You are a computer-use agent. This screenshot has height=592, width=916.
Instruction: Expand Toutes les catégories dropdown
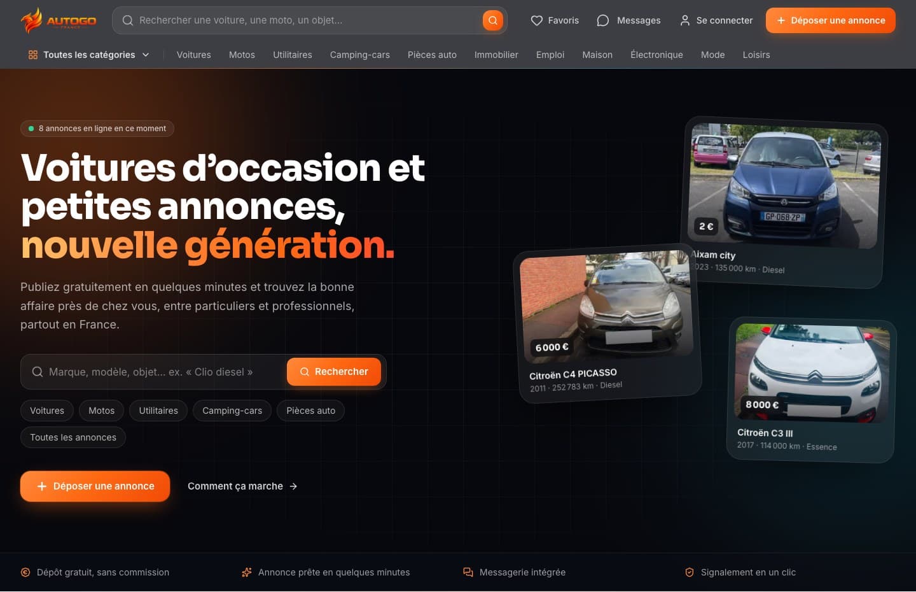(x=89, y=55)
